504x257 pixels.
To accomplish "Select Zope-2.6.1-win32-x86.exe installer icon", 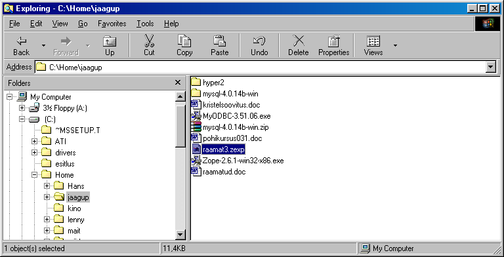I will [196, 161].
